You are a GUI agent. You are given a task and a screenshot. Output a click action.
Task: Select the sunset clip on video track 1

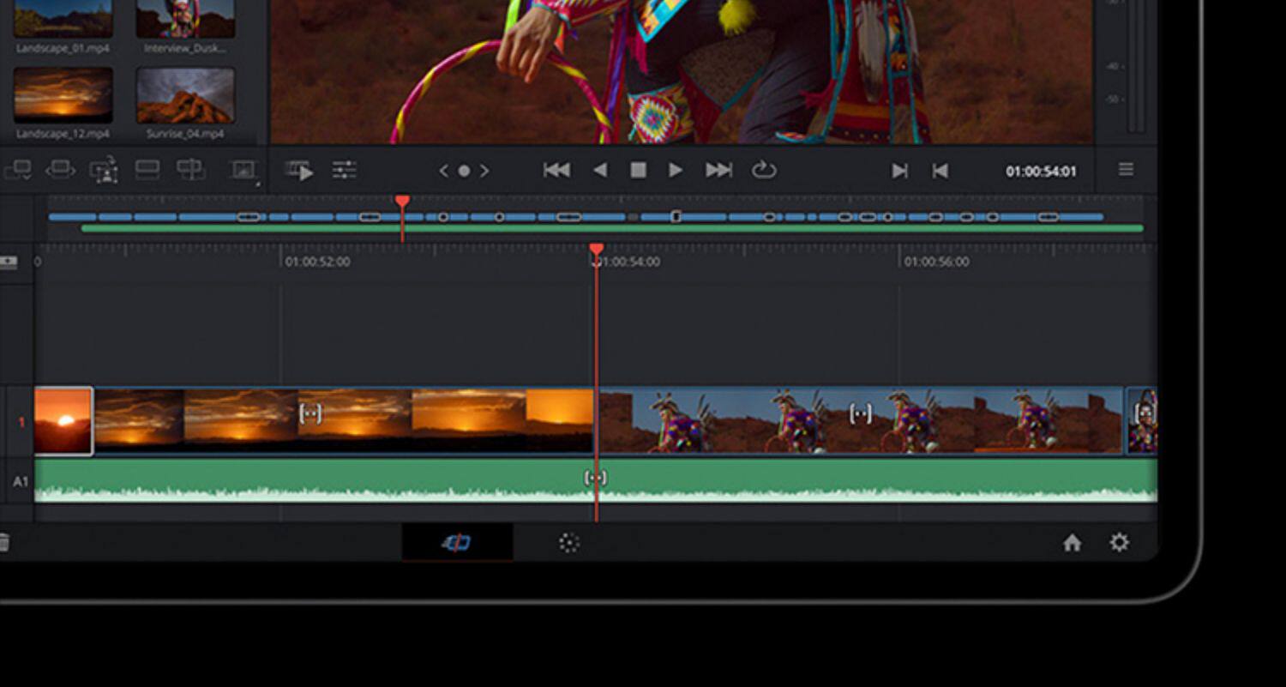(x=343, y=420)
